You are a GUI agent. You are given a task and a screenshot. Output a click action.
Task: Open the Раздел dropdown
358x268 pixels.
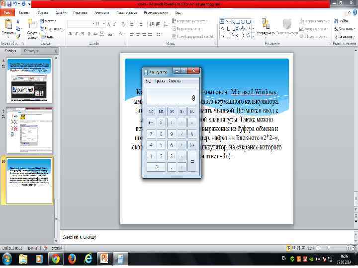click(x=48, y=36)
